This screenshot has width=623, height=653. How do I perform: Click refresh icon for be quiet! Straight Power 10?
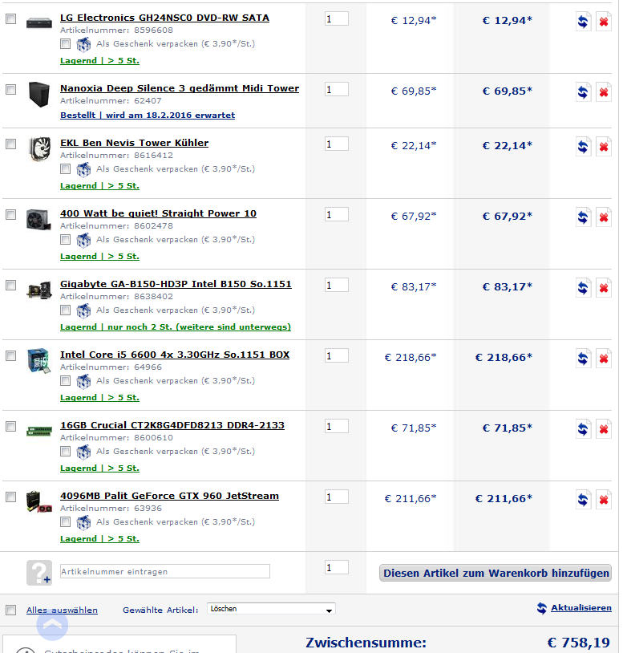point(583,217)
